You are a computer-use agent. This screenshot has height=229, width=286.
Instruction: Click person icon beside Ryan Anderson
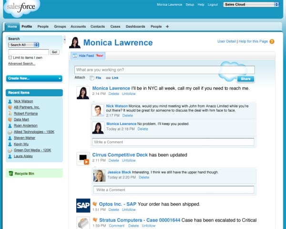(10, 125)
